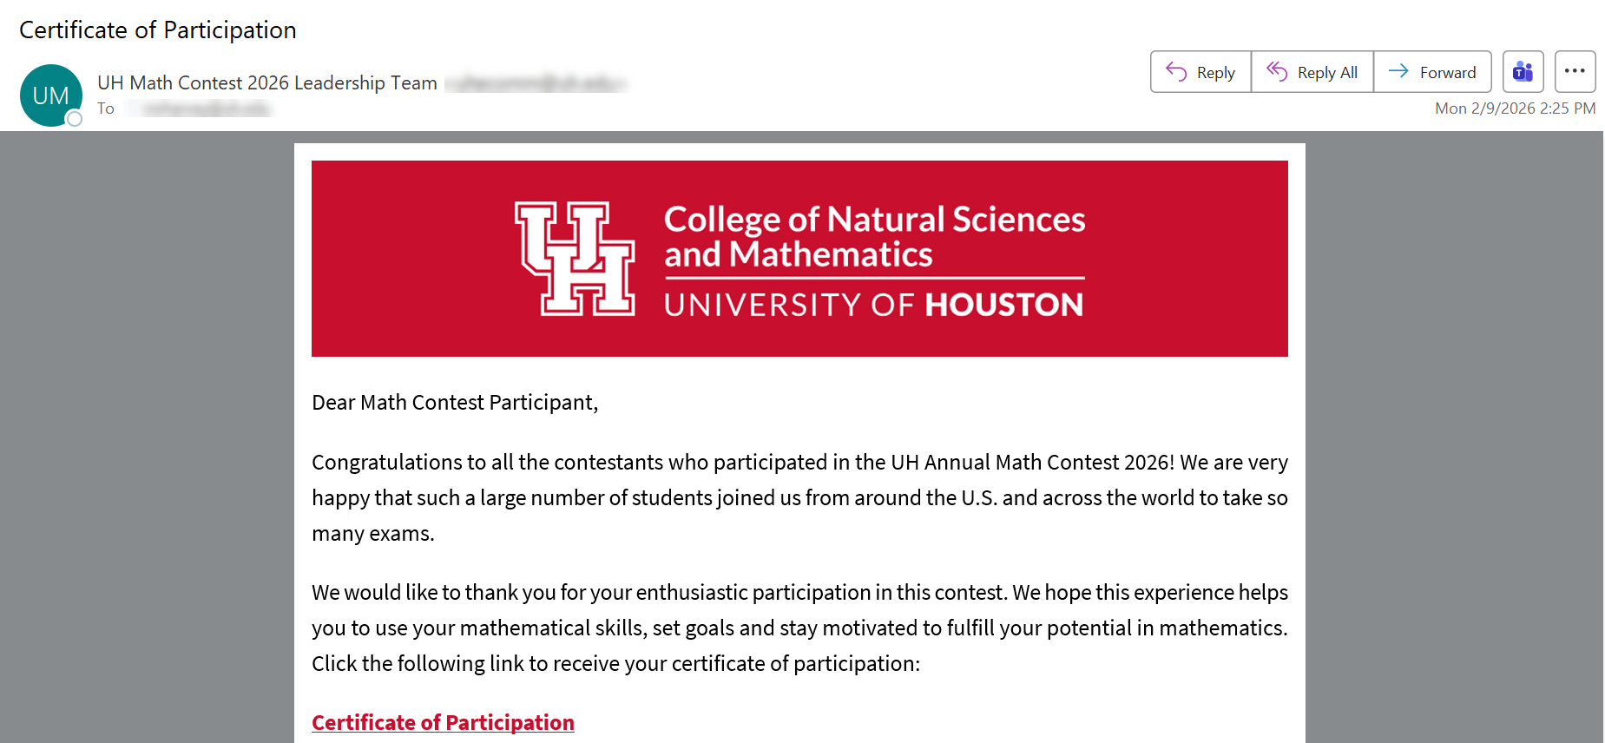This screenshot has height=743, width=1605.
Task: Click the blurred sender email address
Action: 535,83
